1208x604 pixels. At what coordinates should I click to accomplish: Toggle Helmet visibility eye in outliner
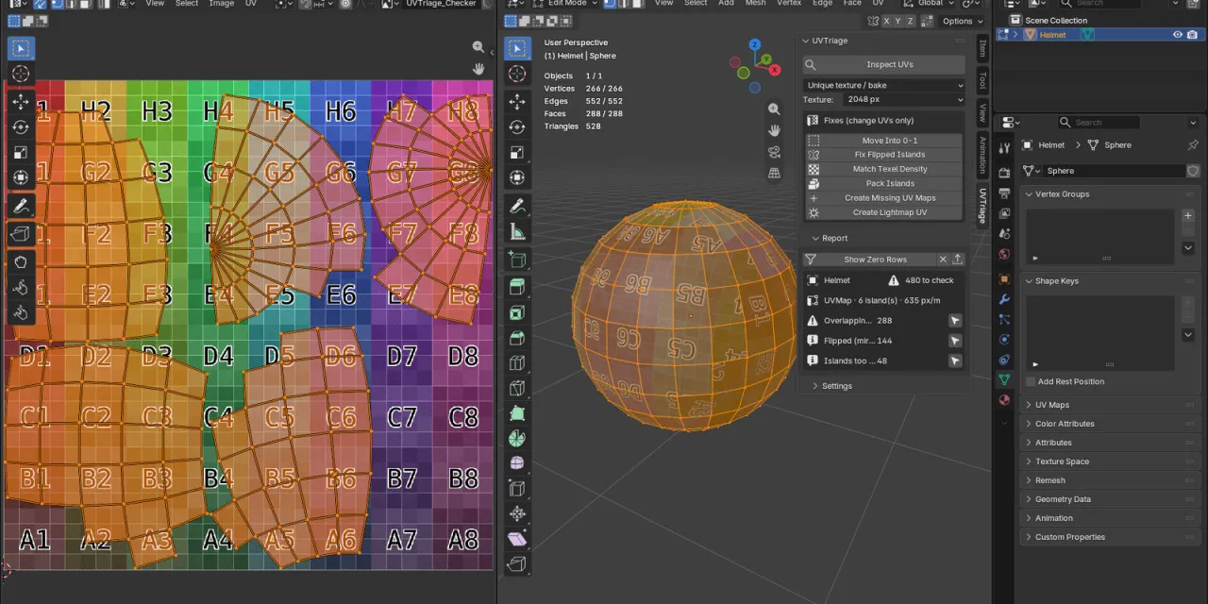(1177, 35)
